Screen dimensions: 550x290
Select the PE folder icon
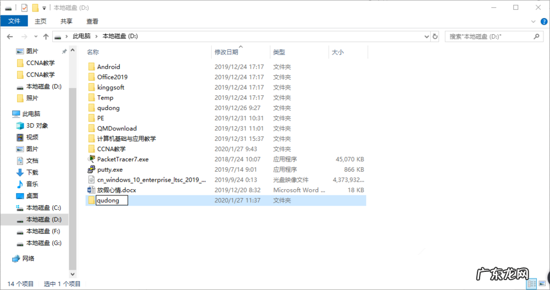pyautogui.click(x=91, y=118)
